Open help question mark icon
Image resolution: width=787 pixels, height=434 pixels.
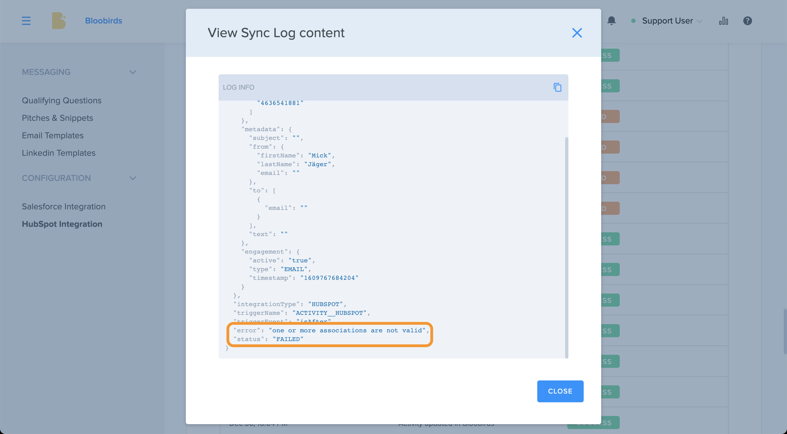pyautogui.click(x=747, y=21)
